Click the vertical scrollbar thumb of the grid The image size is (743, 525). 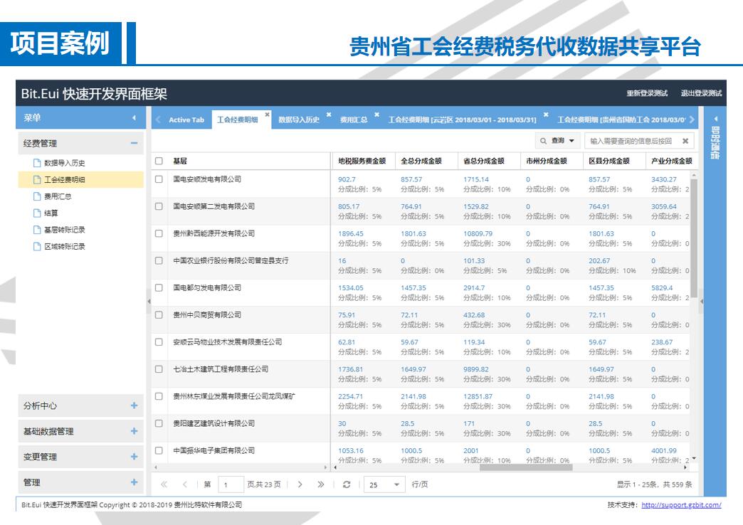(694, 238)
